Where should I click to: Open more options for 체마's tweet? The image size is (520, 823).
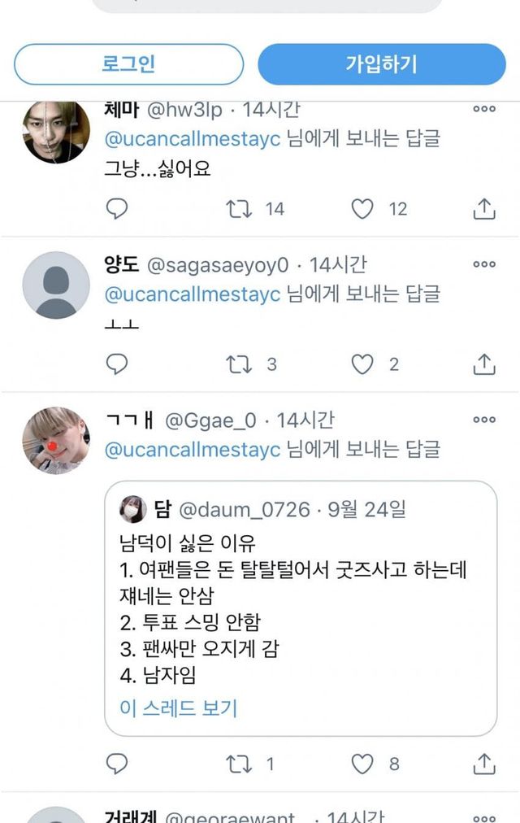point(484,109)
